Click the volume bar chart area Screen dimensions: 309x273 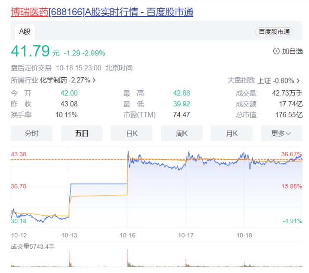pos(156,260)
